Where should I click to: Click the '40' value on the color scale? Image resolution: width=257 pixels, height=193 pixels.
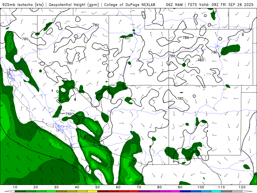77,187
